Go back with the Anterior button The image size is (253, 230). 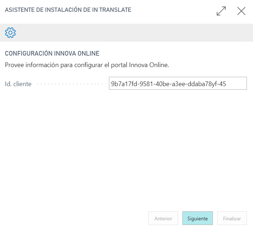[163, 218]
